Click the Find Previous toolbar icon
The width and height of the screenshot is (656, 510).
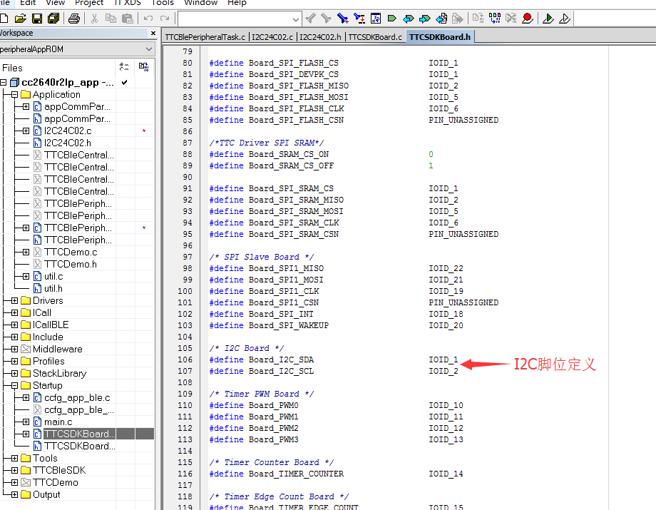(x=310, y=19)
